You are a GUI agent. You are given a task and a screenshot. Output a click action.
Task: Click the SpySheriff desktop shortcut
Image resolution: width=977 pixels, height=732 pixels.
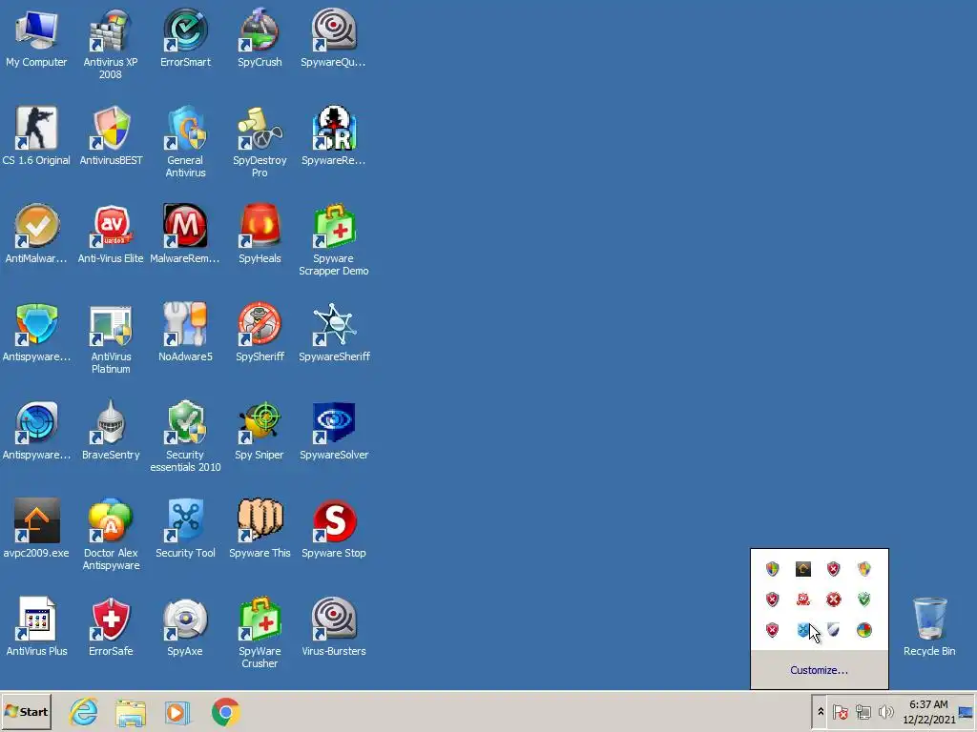pyautogui.click(x=260, y=333)
